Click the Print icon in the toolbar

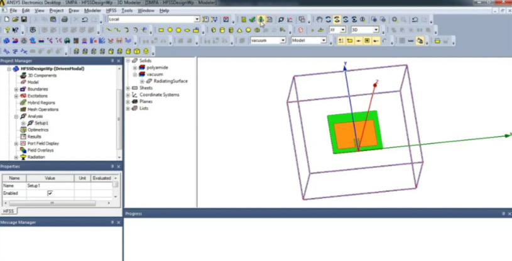click(x=64, y=19)
